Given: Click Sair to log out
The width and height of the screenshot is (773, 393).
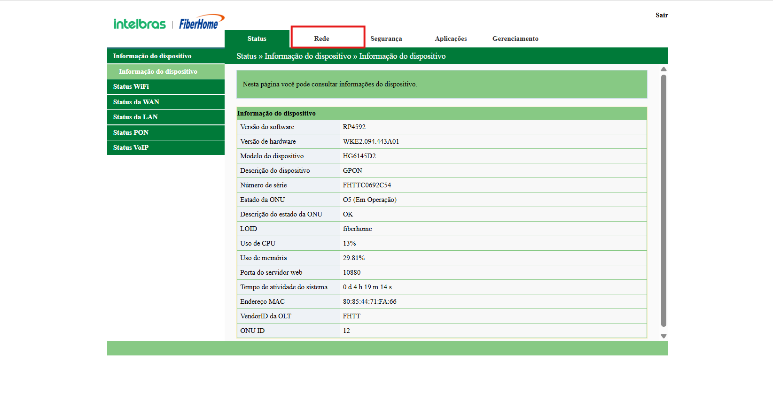Looking at the screenshot, I should pos(661,15).
